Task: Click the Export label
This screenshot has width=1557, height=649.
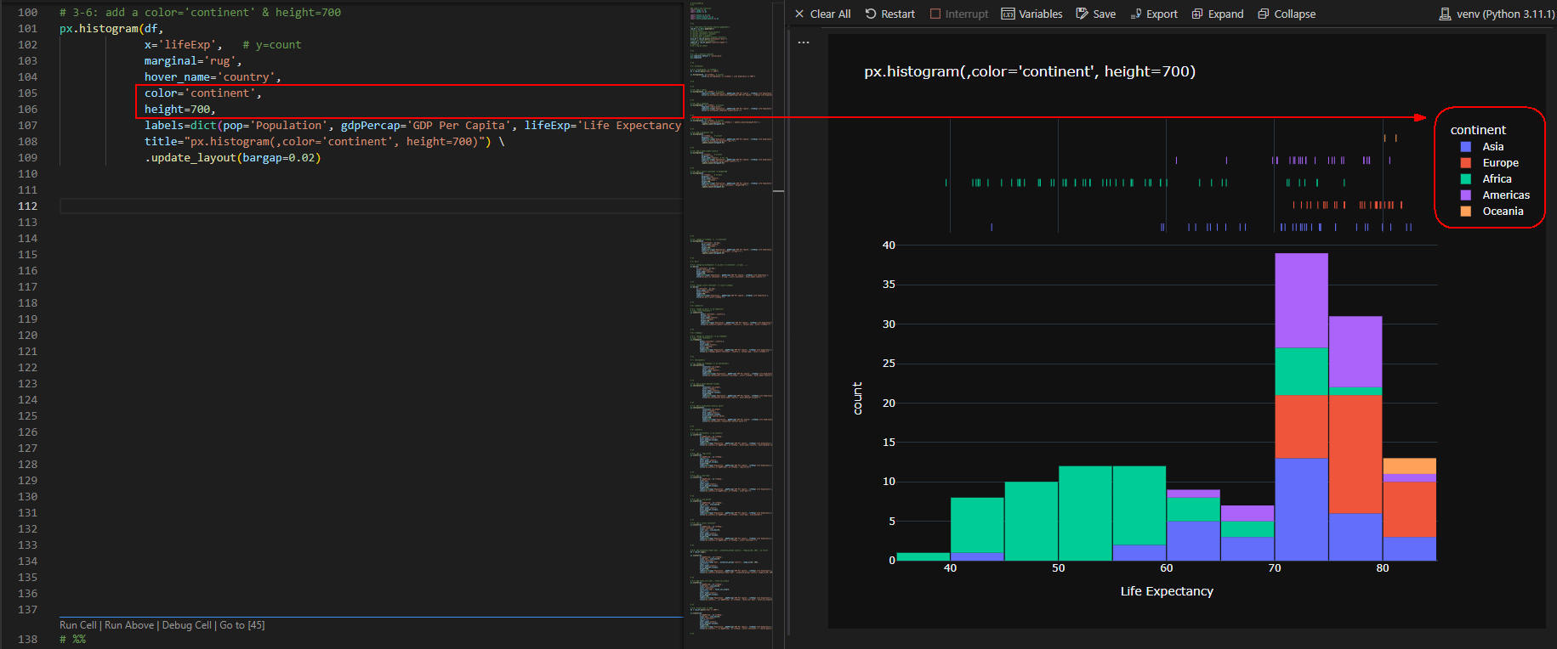Action: pyautogui.click(x=1162, y=14)
